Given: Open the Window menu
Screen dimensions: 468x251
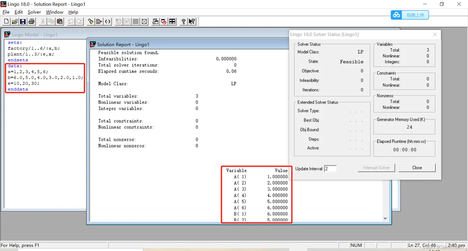Looking at the screenshot, I should click(x=55, y=12).
